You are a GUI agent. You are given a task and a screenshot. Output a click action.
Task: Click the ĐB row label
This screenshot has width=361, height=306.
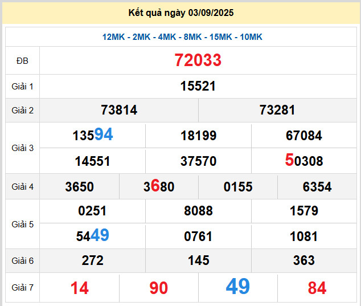pos(22,60)
